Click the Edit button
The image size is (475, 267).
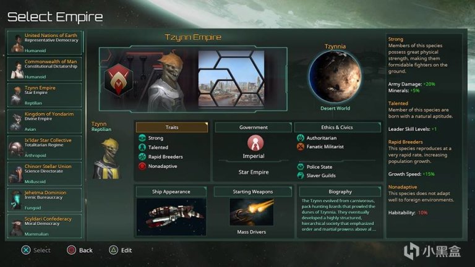(x=121, y=250)
